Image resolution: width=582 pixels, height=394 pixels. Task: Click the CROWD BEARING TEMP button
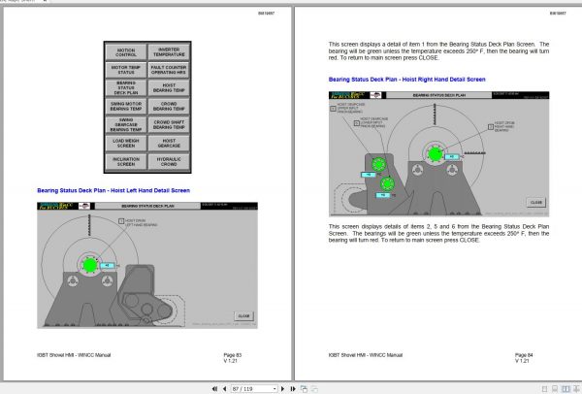(x=169, y=106)
